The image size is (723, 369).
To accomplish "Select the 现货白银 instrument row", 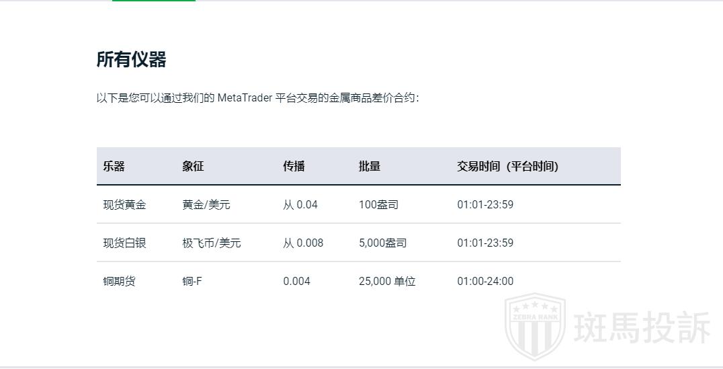I will (124, 243).
